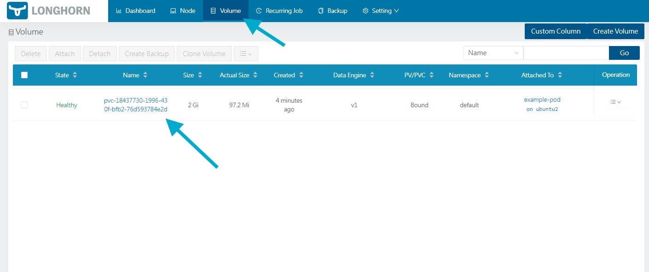Sort the table by the State column arrows
This screenshot has height=272, width=649.
coord(75,75)
